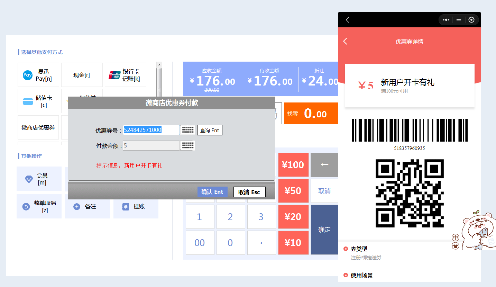
Task: Click barcode number 518357960935
Action: coord(409,148)
